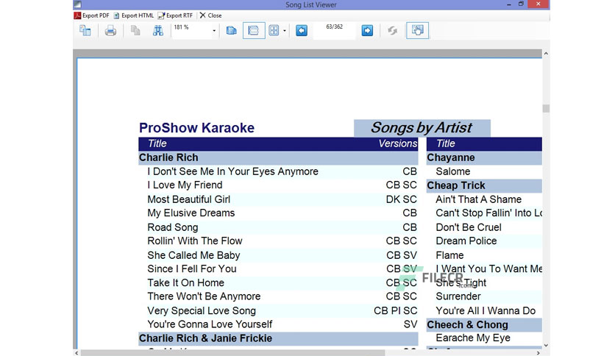Select 'Most Beautiful Girl' song
This screenshot has height=356, width=615.
point(188,199)
